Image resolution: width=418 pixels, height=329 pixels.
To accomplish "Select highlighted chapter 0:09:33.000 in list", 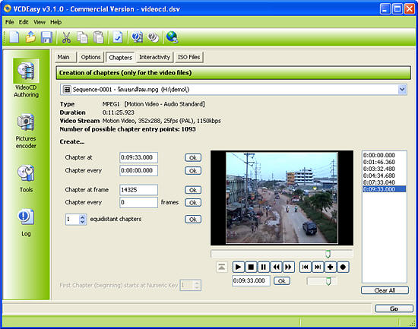I will click(x=384, y=189).
